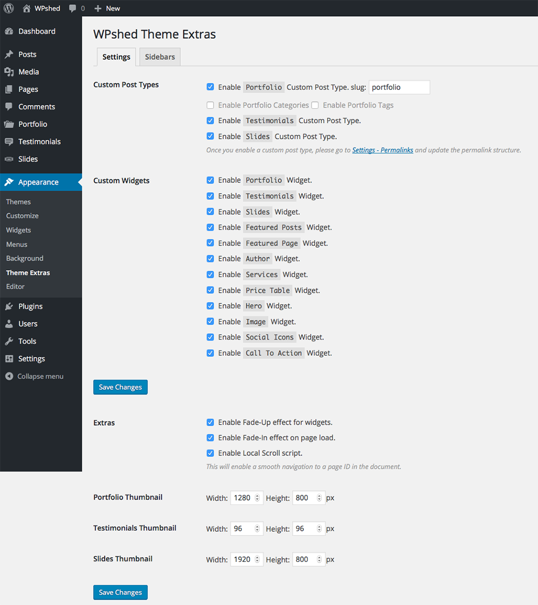Click Slides Thumbnail height stepper
The height and width of the screenshot is (605, 538).
pyautogui.click(x=319, y=559)
